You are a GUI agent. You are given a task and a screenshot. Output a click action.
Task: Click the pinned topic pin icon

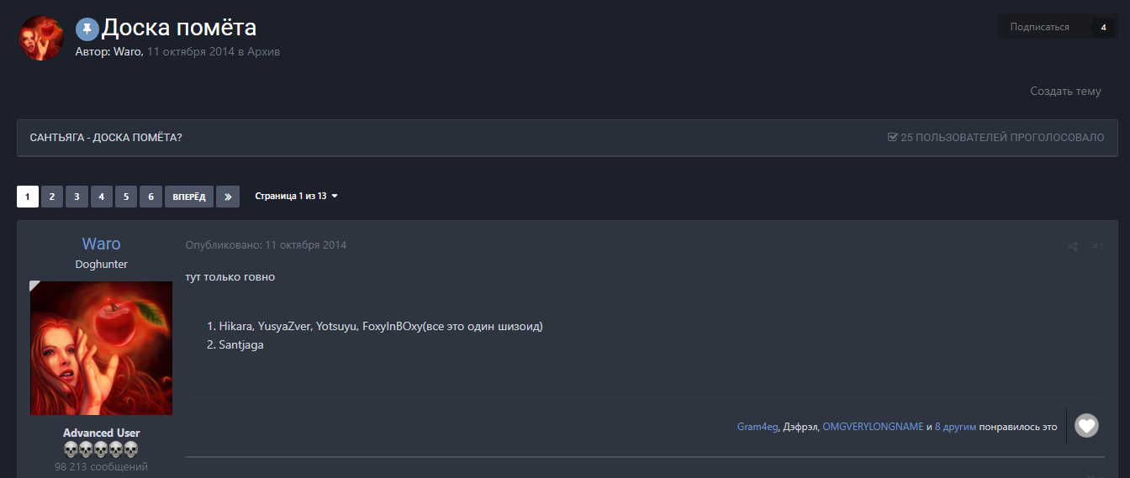click(x=87, y=29)
